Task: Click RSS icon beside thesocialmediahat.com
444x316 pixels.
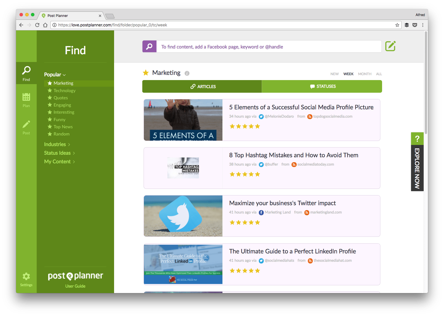Action: pos(310,261)
